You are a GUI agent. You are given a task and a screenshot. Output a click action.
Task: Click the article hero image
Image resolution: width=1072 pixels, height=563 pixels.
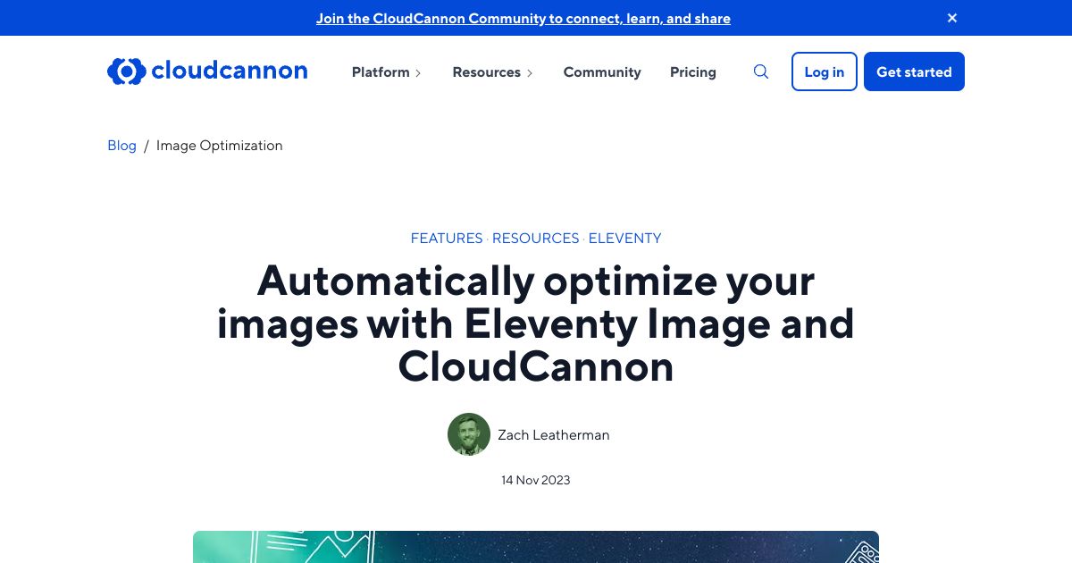click(x=536, y=547)
